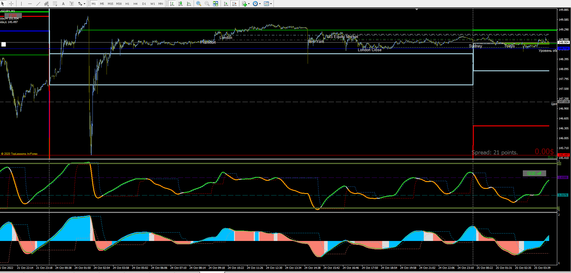Viewport: 571px width, 273px height.
Task: Select the MN timeframe button
Action: click(x=161, y=4)
